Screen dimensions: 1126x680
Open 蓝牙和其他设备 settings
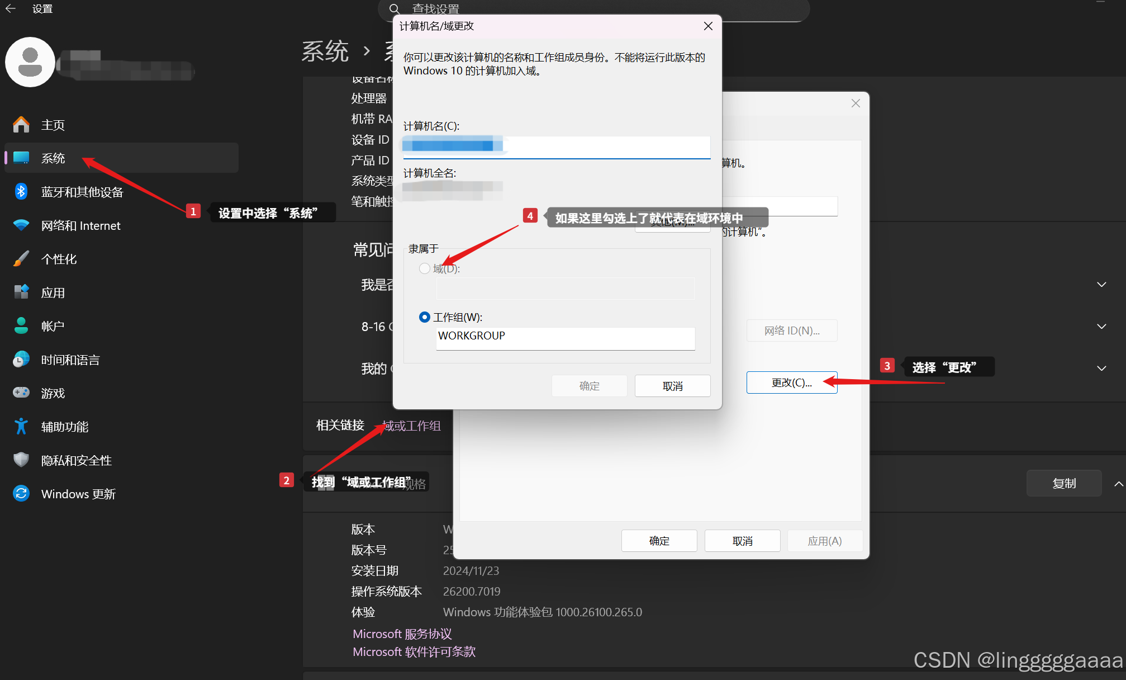point(82,191)
